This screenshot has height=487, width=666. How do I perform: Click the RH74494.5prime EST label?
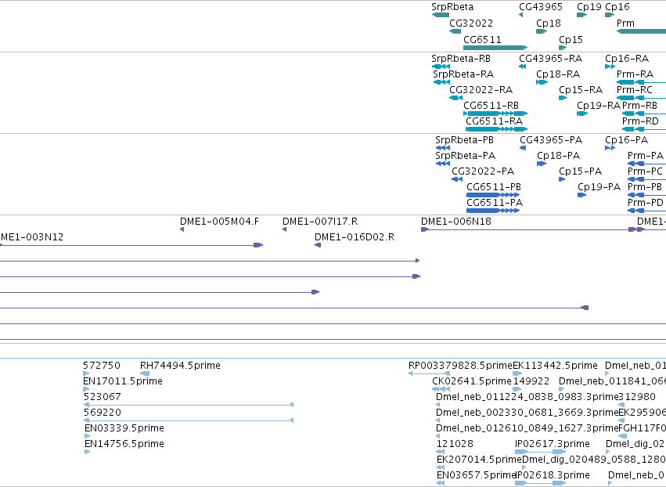click(180, 366)
